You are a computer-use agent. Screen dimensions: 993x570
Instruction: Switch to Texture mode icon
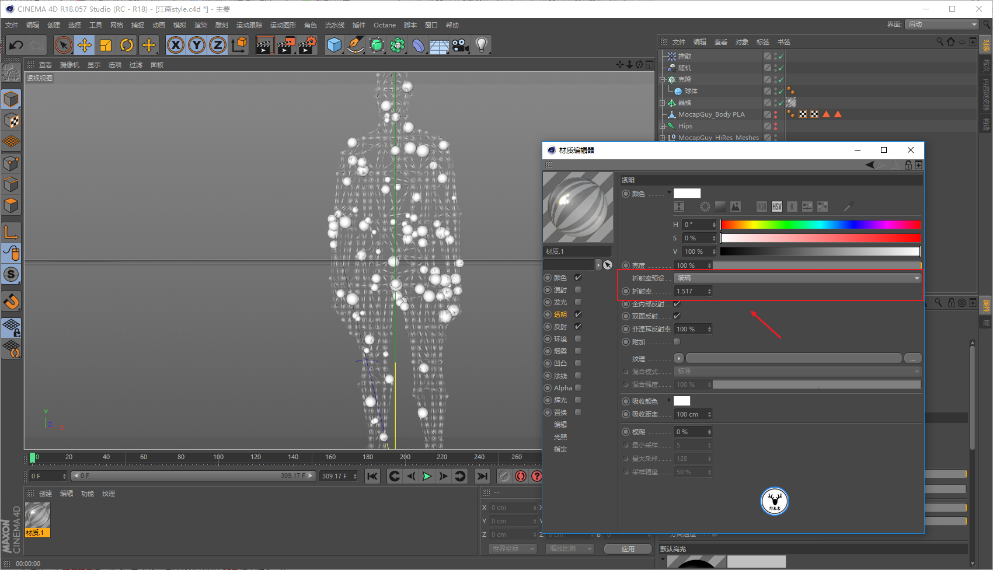pos(11,121)
